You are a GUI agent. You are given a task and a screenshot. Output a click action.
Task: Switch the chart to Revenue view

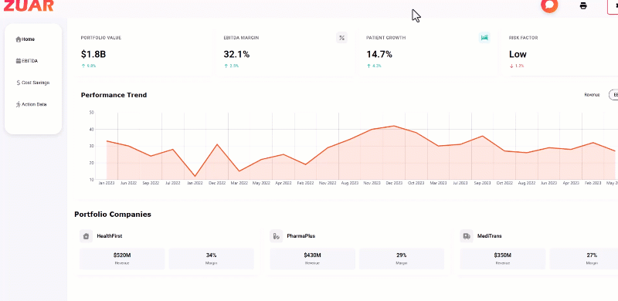pyautogui.click(x=592, y=95)
